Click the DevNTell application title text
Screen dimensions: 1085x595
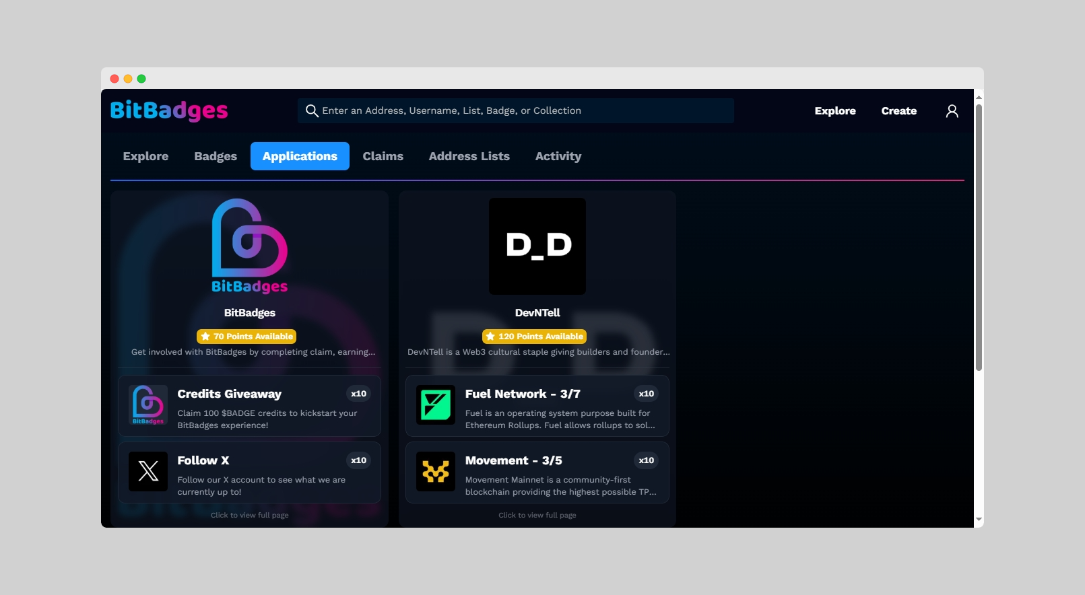coord(537,312)
